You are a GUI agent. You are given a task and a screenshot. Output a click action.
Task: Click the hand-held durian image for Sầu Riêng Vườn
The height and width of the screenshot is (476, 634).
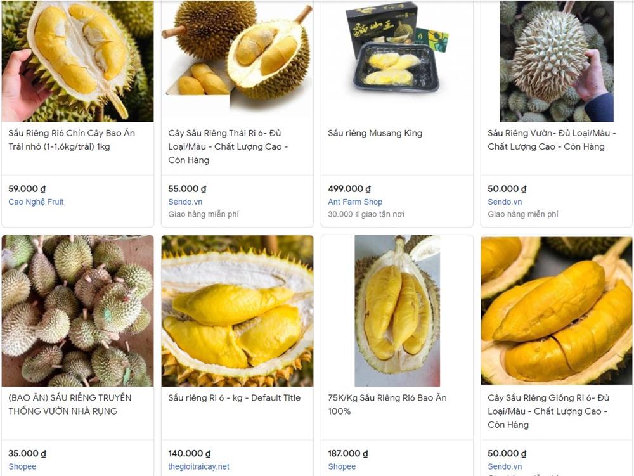pyautogui.click(x=557, y=61)
